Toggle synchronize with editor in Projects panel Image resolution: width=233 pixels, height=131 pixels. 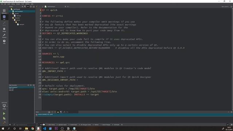click(28, 7)
